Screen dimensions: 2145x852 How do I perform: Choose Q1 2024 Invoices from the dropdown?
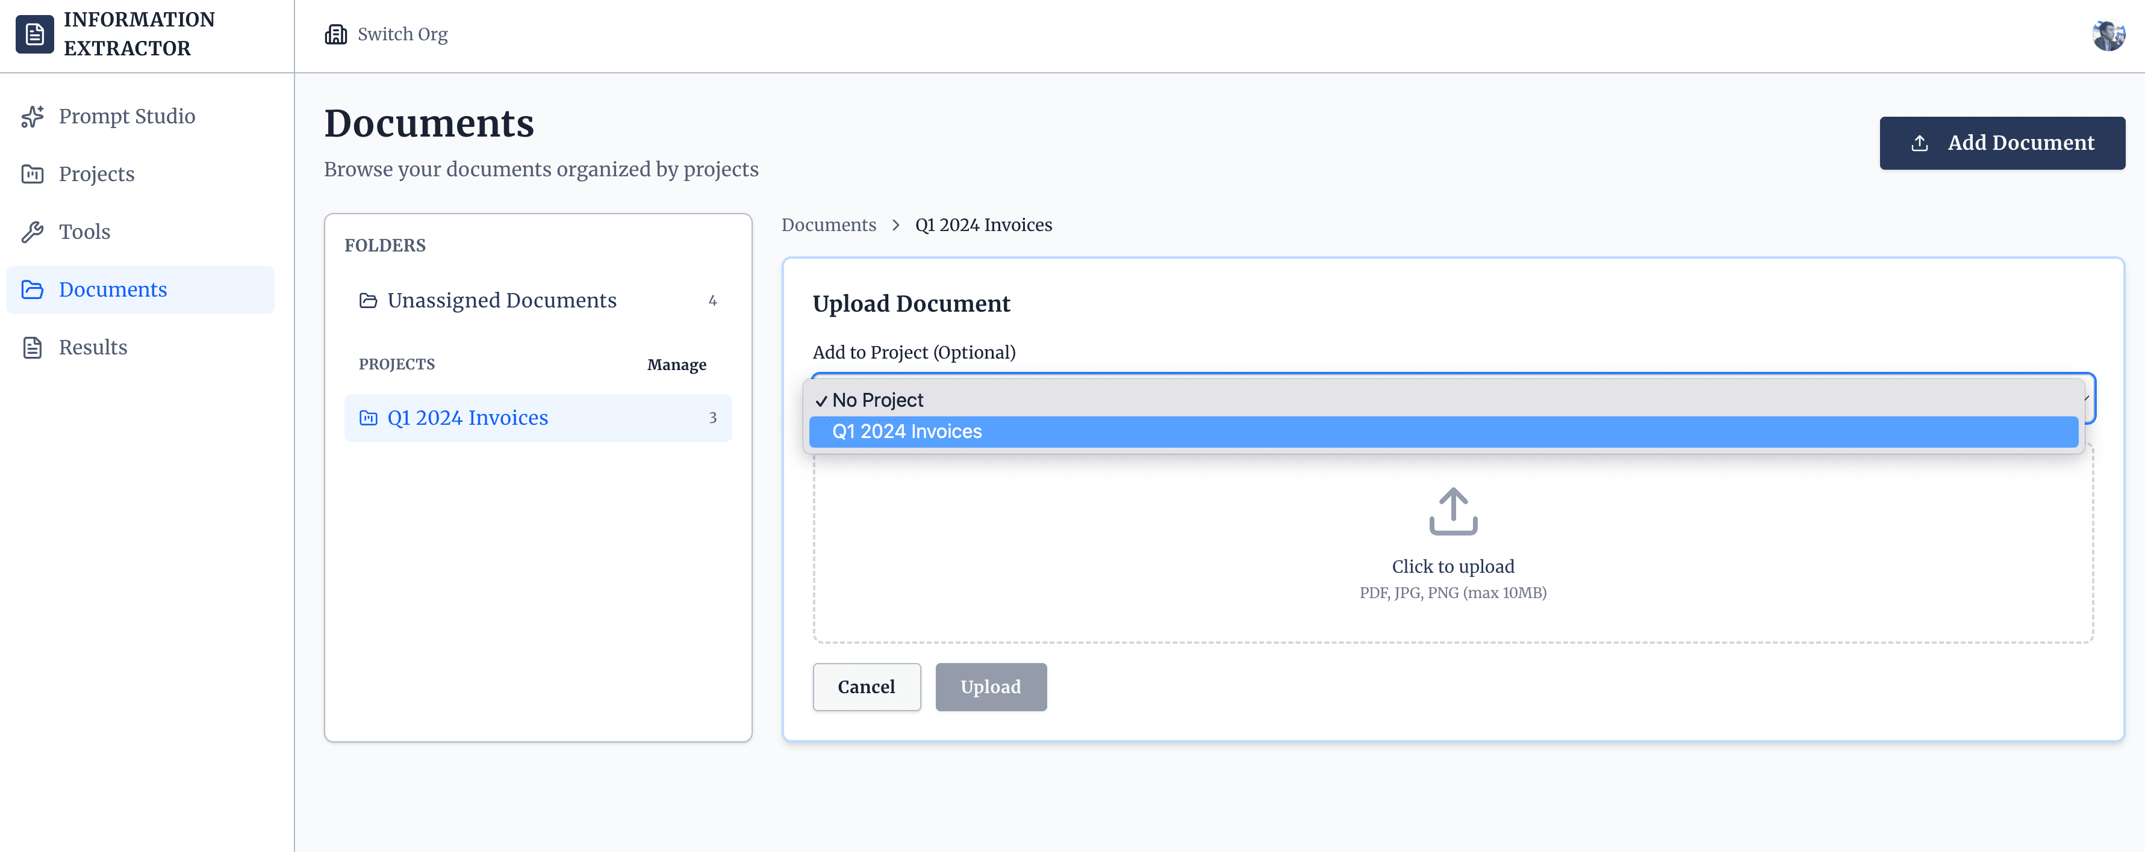tap(907, 432)
